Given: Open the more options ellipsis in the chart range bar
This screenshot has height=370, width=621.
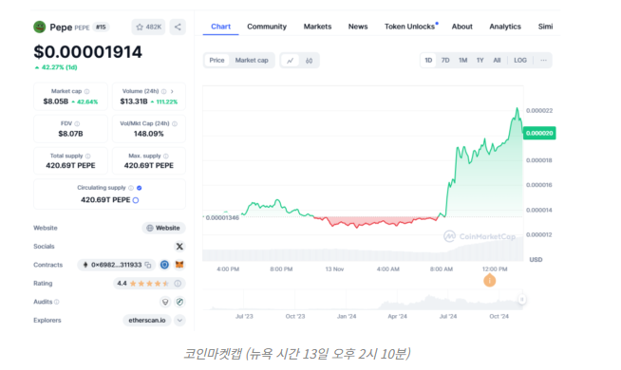Looking at the screenshot, I should 543,60.
